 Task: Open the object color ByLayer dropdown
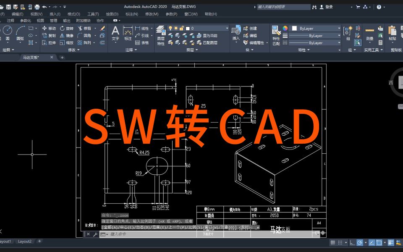tap(338, 28)
